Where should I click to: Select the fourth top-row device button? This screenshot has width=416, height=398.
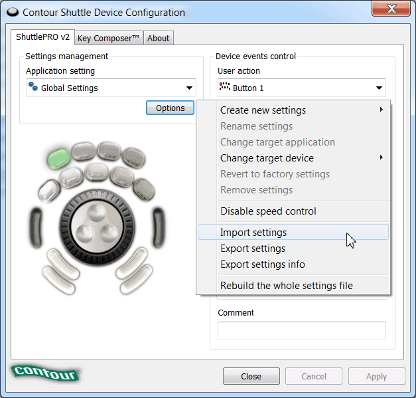(134, 158)
